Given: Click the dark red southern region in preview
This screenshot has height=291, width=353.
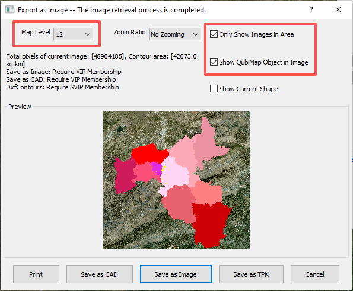Looking at the screenshot, I should pyautogui.click(x=209, y=223).
